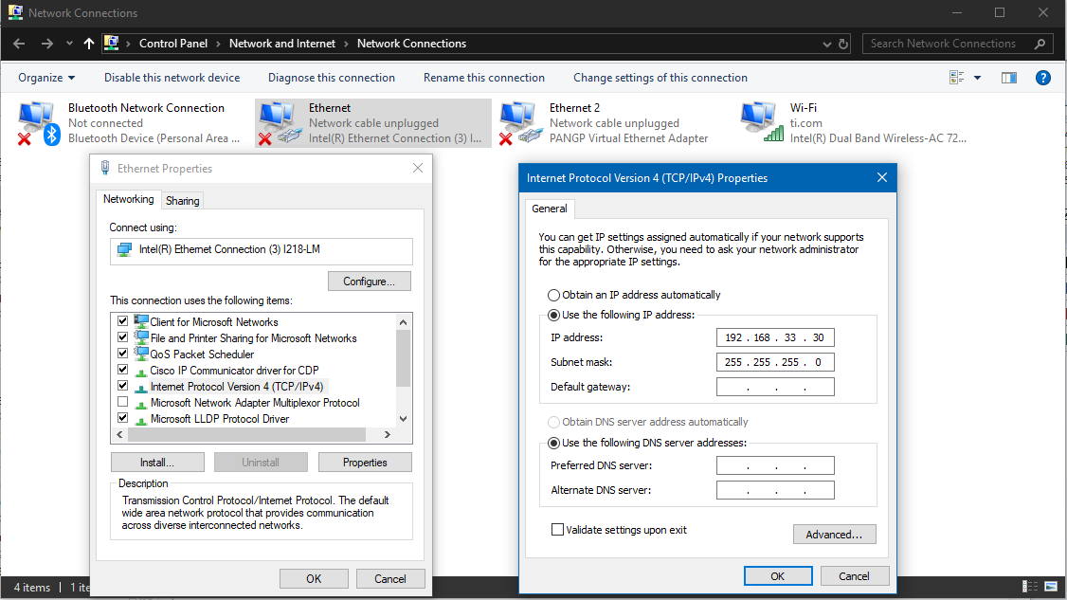Screen dimensions: 1067x600
Task: Close the IPv4 Properties dialog
Action: [882, 178]
